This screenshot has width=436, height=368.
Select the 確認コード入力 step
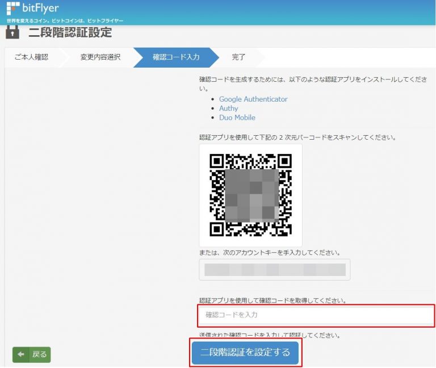(176, 57)
